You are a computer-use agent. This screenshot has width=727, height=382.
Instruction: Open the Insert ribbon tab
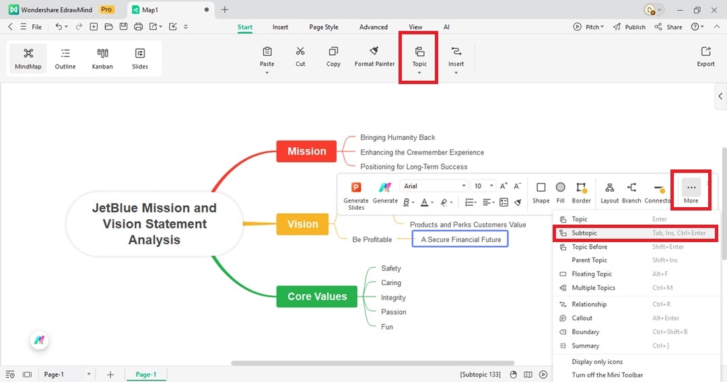point(280,27)
